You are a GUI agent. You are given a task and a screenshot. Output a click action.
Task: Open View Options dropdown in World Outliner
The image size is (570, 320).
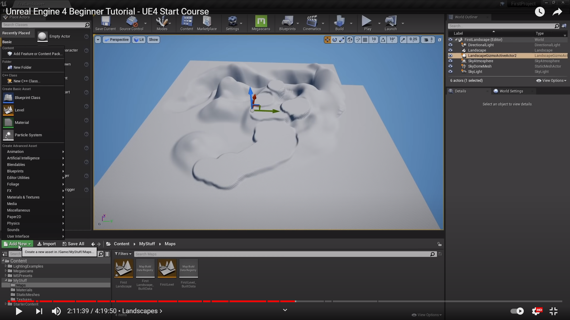coord(551,81)
